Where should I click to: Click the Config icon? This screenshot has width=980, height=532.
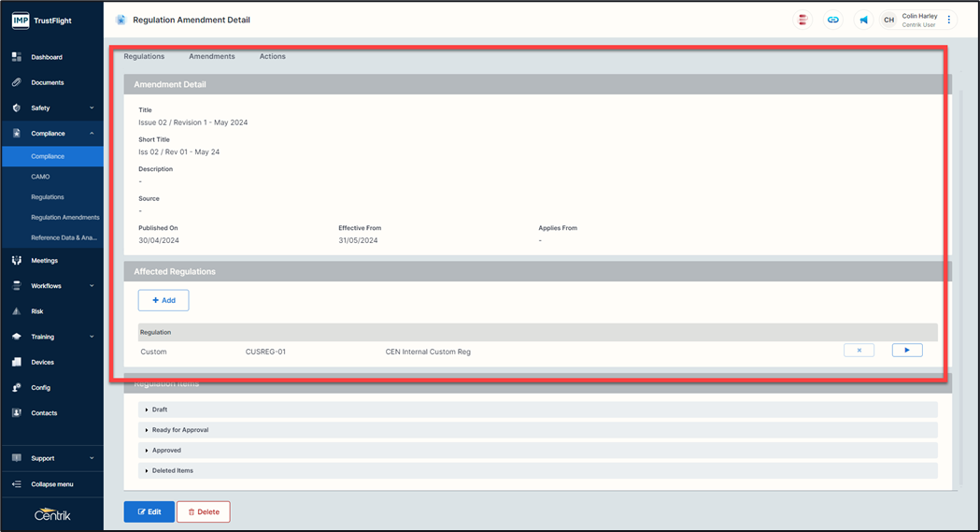tap(17, 388)
